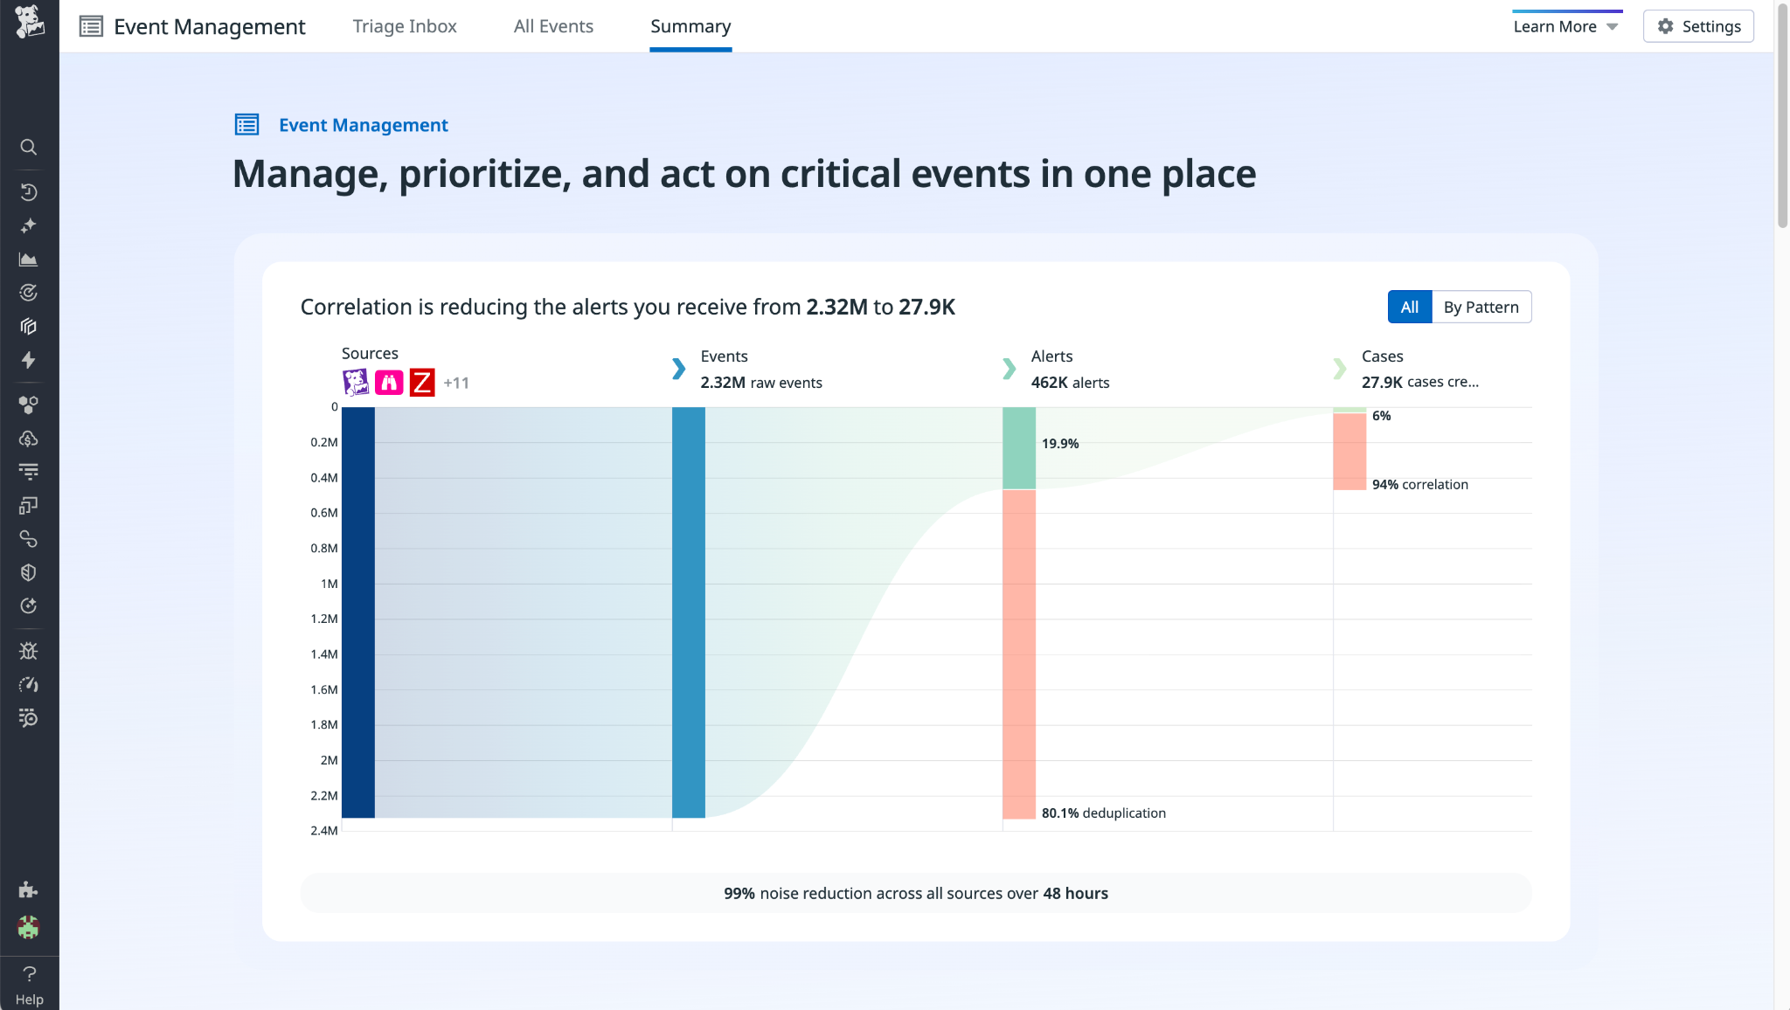Open the Security shield icon in sidebar
1790x1010 pixels.
[x=29, y=572]
